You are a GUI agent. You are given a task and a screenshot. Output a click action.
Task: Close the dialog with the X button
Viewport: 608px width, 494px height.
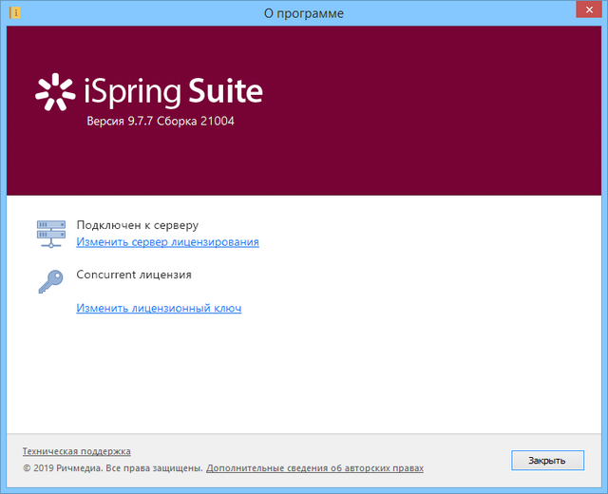tap(587, 12)
